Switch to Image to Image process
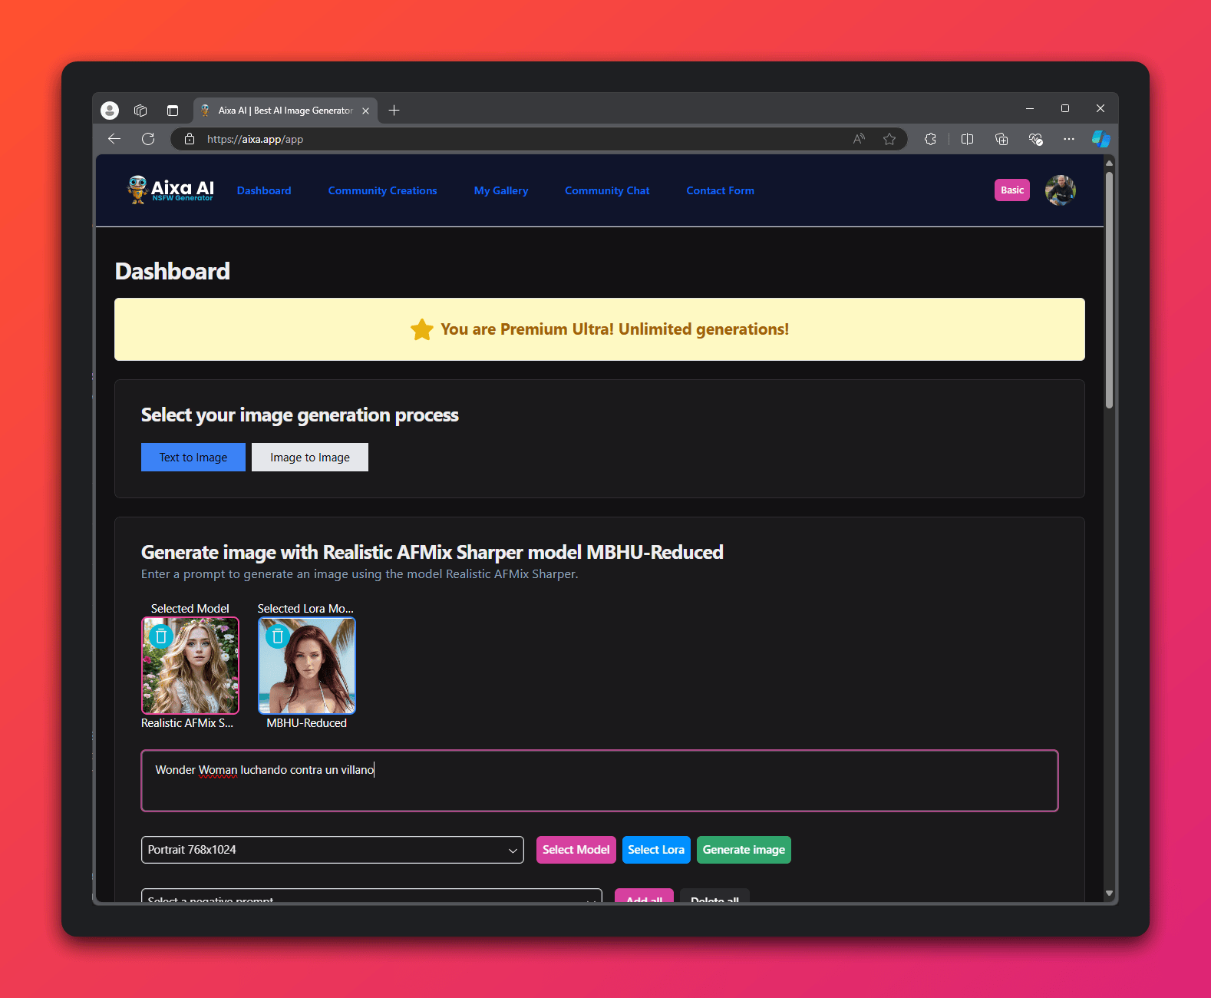The height and width of the screenshot is (998, 1211). tap(310, 457)
